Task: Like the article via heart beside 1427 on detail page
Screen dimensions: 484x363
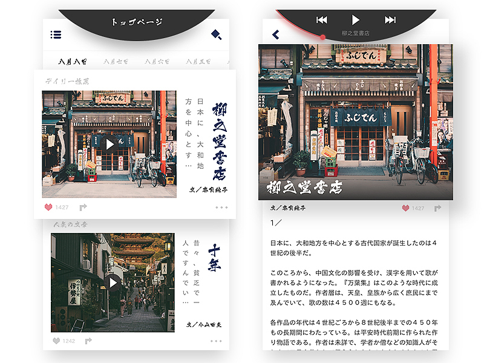Action: [405, 208]
